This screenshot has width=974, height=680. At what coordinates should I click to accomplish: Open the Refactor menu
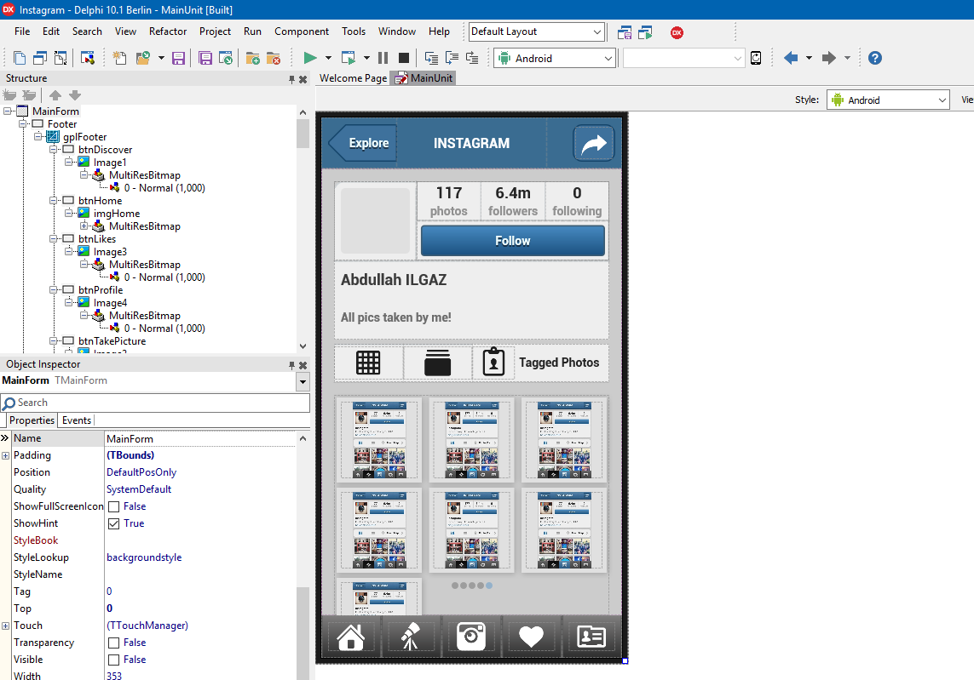[168, 31]
